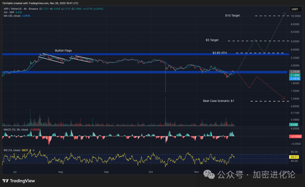The height and width of the screenshot is (187, 305).
Task: Hide RSI via the crossed-circle icon beside 58.01
Action: (x=33, y=150)
